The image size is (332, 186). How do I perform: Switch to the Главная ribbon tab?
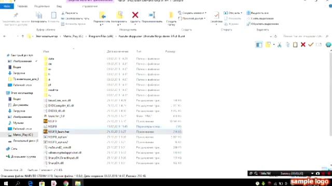[22, 6]
